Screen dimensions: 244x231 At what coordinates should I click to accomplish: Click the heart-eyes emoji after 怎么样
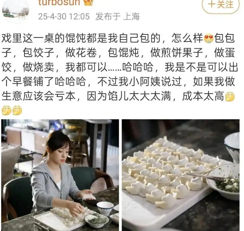pos(209,38)
